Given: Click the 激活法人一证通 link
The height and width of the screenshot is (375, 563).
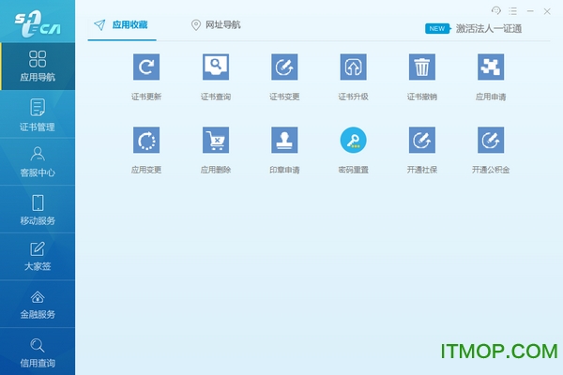Looking at the screenshot, I should [x=488, y=29].
